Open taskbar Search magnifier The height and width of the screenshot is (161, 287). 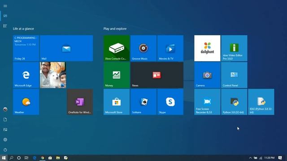[x=11, y=158]
